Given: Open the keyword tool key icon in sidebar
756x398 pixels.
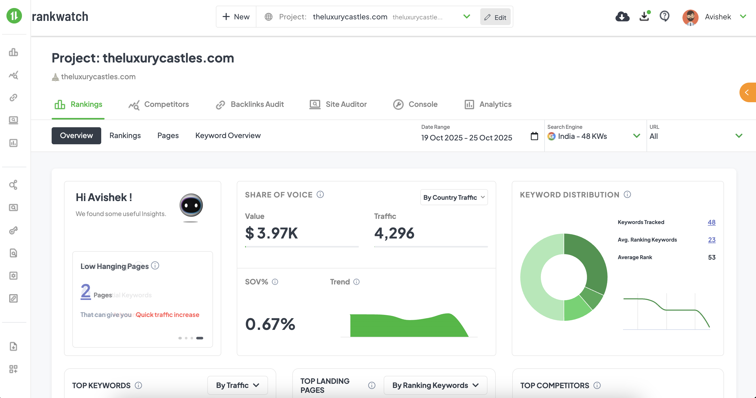Looking at the screenshot, I should pos(14,230).
